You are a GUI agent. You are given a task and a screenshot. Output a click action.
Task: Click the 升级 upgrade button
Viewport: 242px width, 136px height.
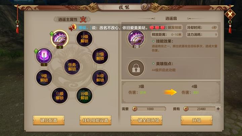pyautogui.click(x=197, y=120)
